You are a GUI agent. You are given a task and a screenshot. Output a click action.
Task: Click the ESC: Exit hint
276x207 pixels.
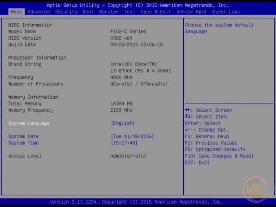[x=197, y=163]
